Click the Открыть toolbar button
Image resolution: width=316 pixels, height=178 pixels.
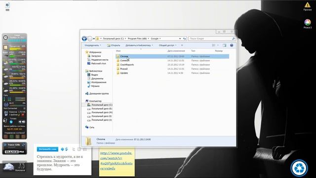pyautogui.click(x=114, y=45)
